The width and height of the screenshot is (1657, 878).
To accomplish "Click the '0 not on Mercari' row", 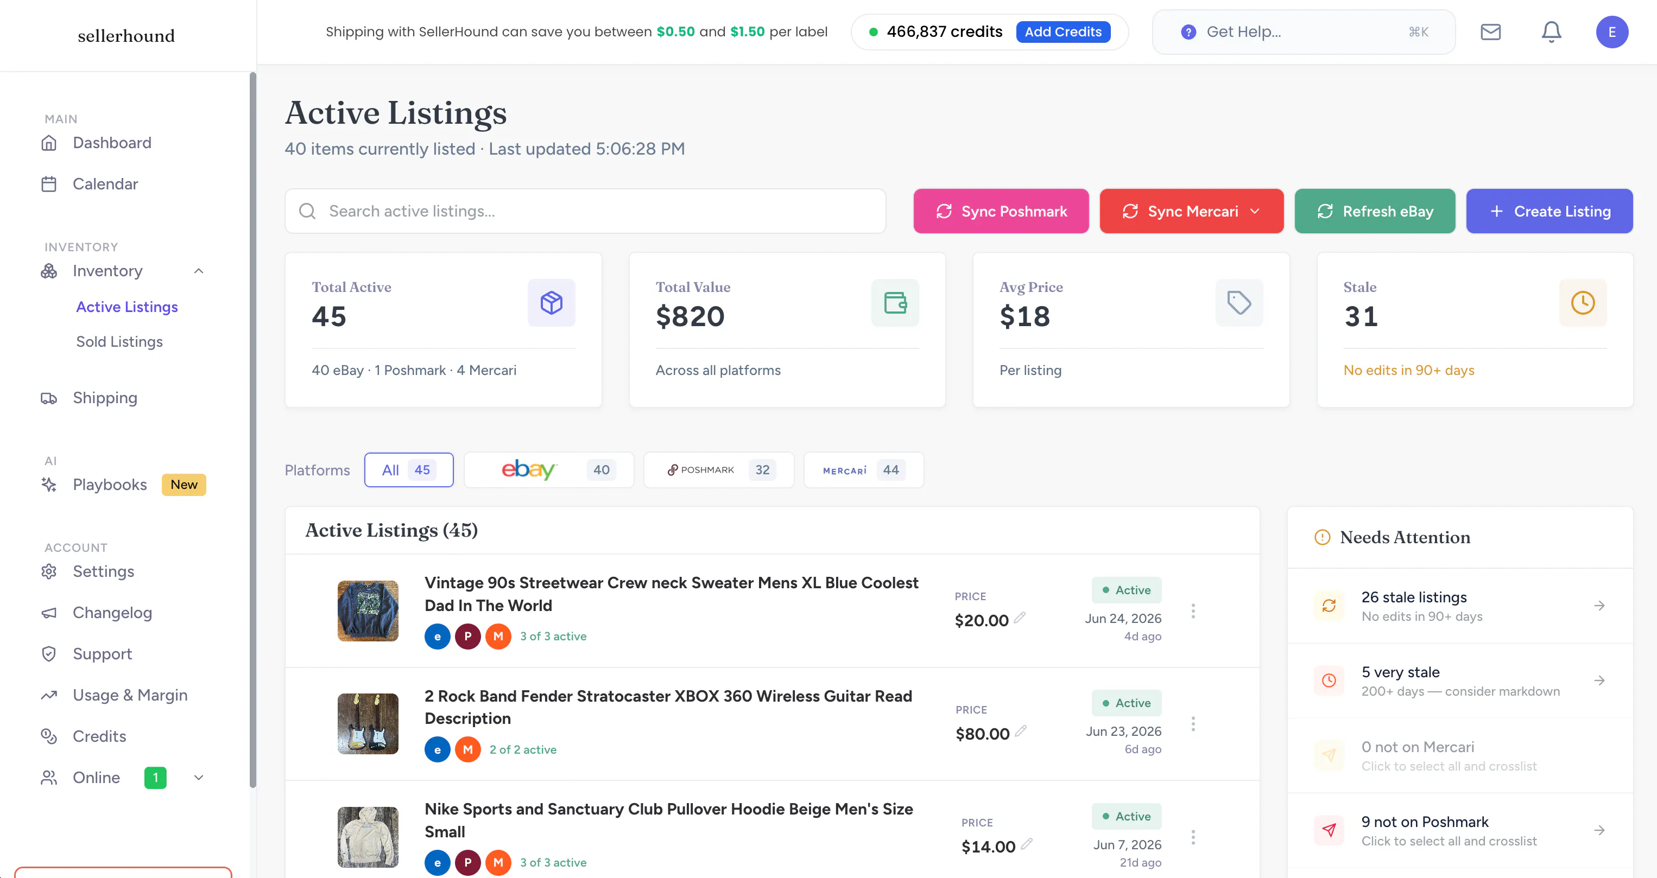I will (1460, 756).
